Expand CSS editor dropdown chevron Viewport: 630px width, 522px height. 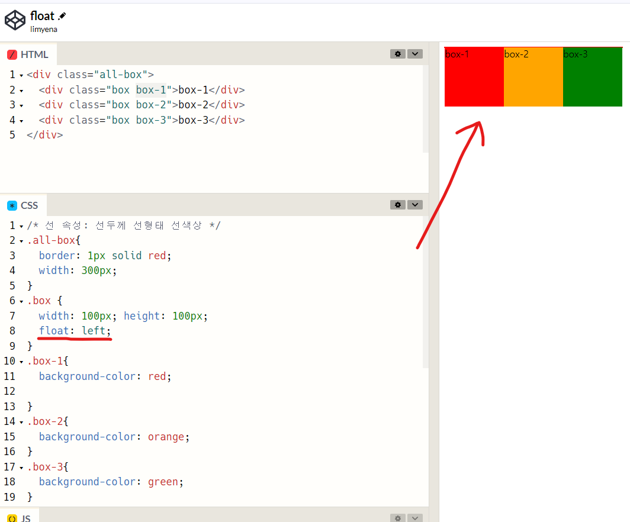click(x=415, y=205)
